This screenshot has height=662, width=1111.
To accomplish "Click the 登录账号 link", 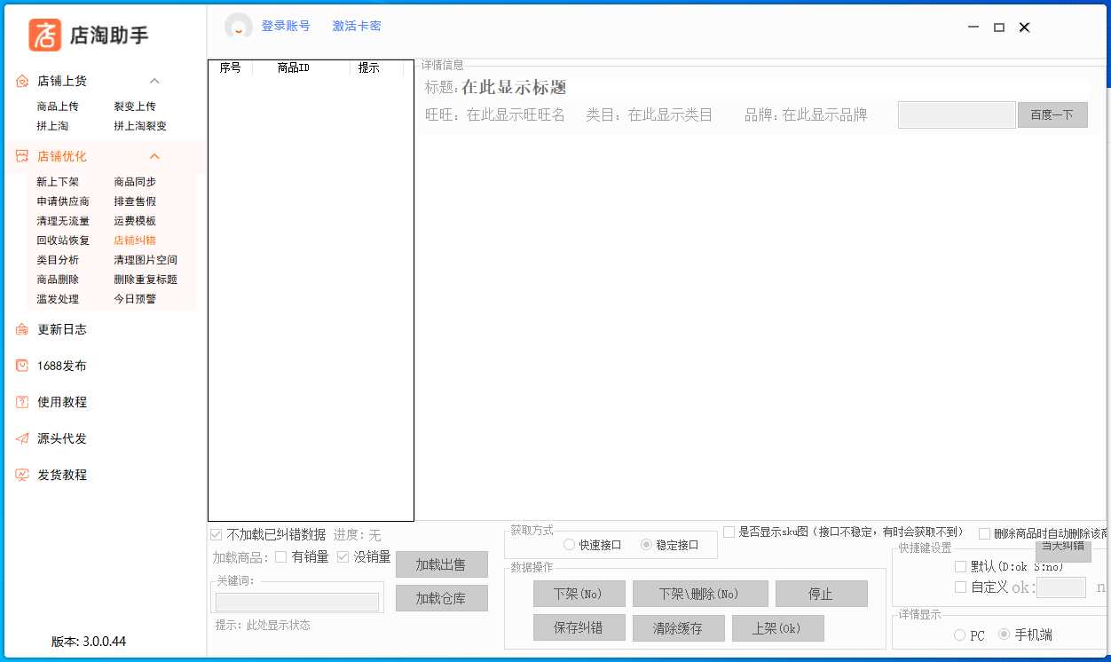I will [x=286, y=27].
